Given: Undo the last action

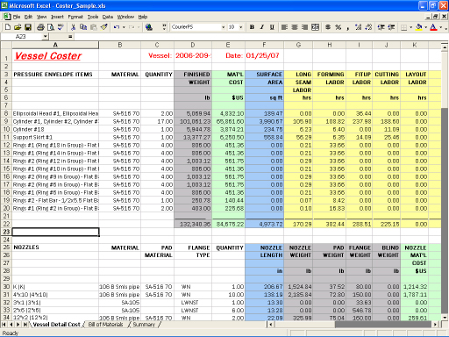Looking at the screenshot, I should pyautogui.click(x=117, y=27).
